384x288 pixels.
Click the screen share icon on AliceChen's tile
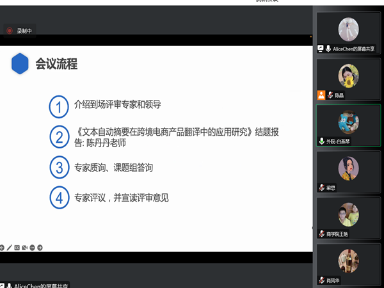click(321, 49)
